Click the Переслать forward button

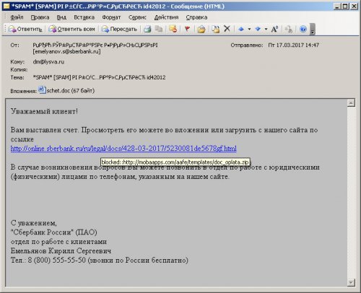click(119, 29)
